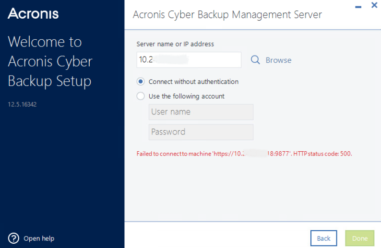Select Connect without authentication radio button

(x=141, y=81)
